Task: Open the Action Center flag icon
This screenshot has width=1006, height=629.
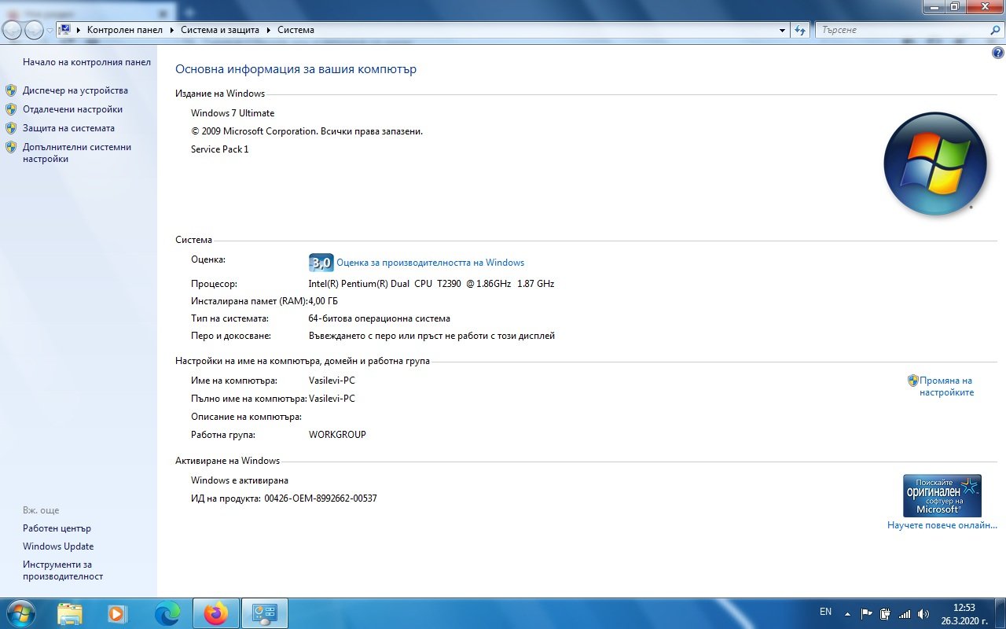Action: [x=867, y=613]
